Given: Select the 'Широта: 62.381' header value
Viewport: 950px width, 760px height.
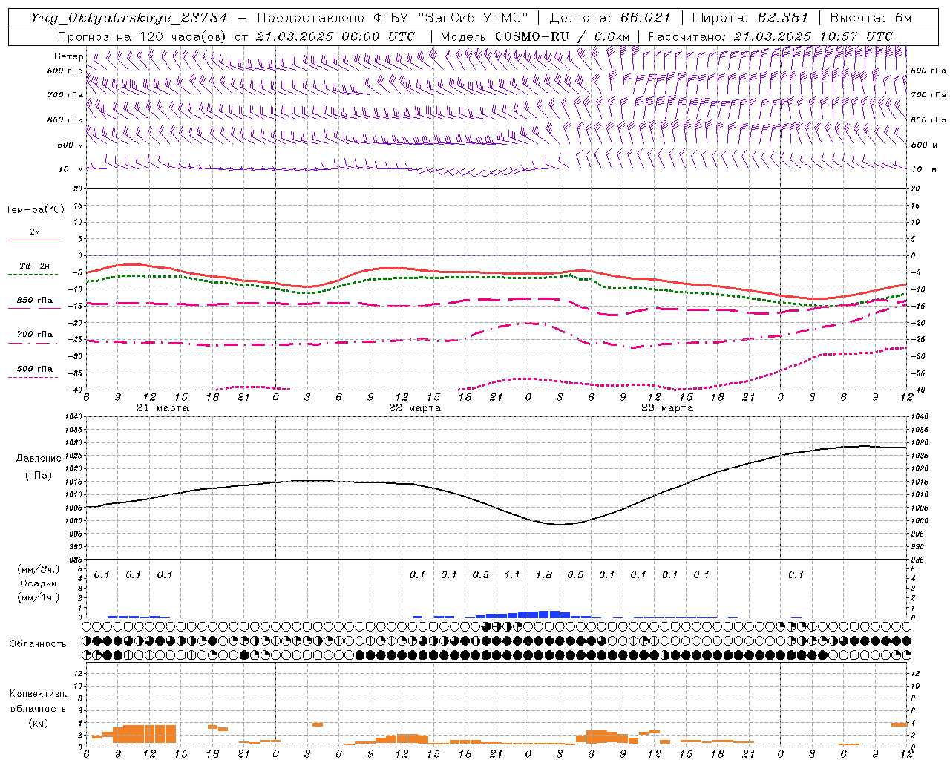Looking at the screenshot, I should point(750,18).
